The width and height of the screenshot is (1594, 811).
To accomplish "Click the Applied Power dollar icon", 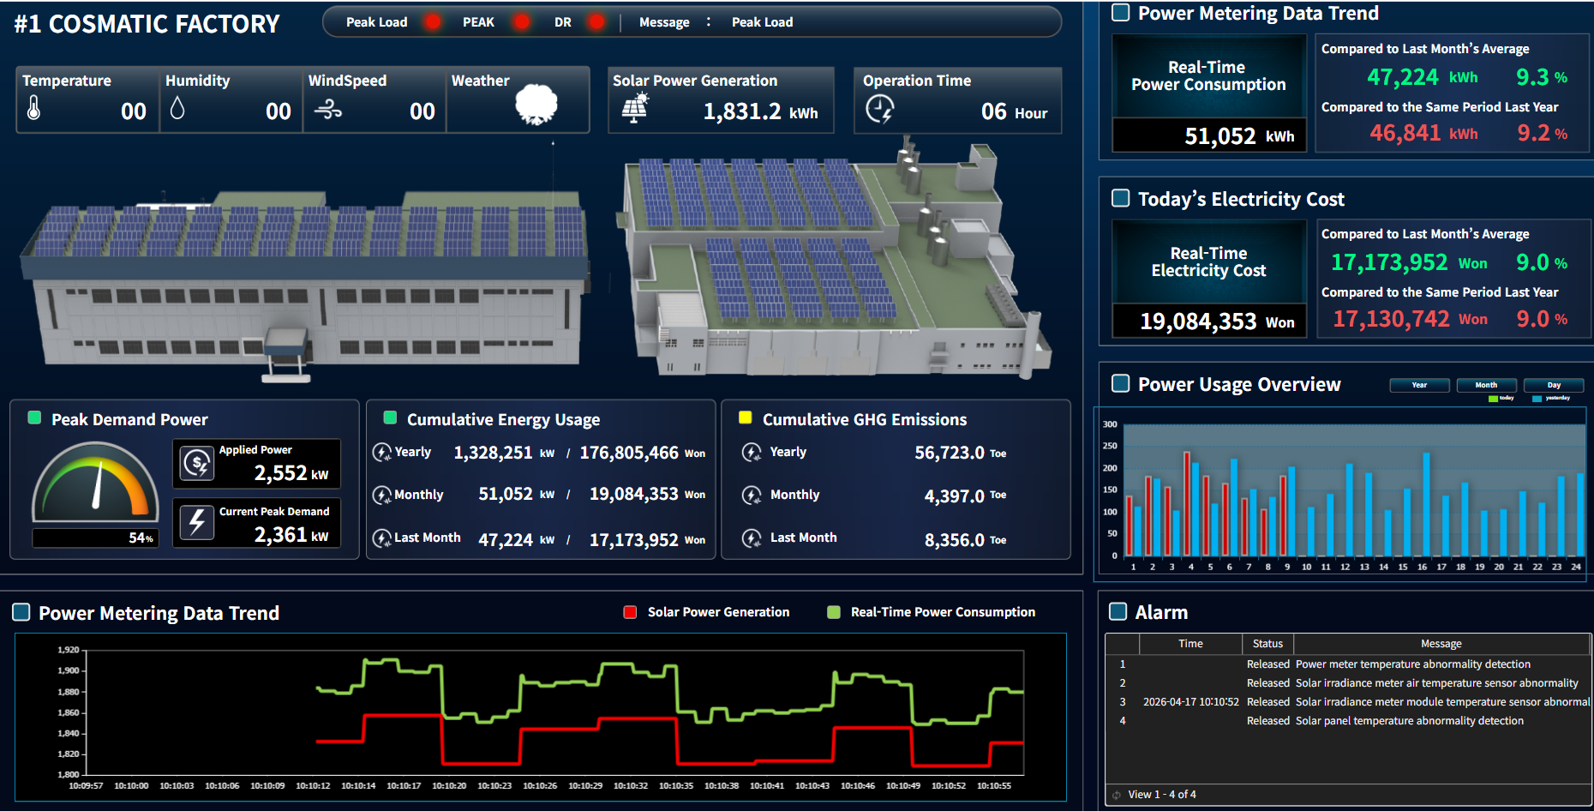I will [197, 464].
